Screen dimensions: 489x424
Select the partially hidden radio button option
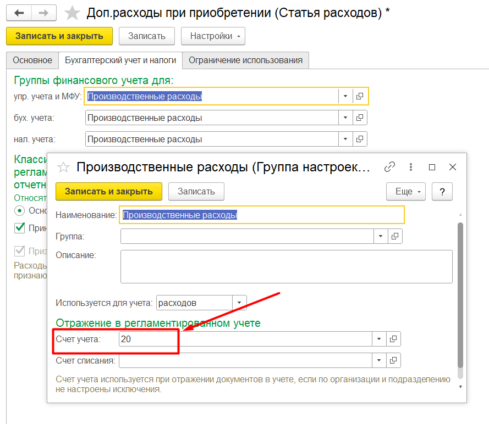pos(20,210)
